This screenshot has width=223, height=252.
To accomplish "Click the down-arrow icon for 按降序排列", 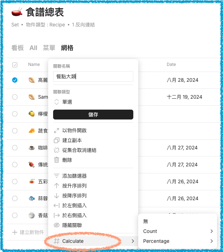I will point(57,196).
